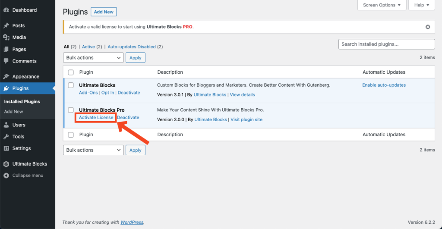442x229 pixels.
Task: Deactivate the Ultimate Blocks plugin
Action: (129, 93)
